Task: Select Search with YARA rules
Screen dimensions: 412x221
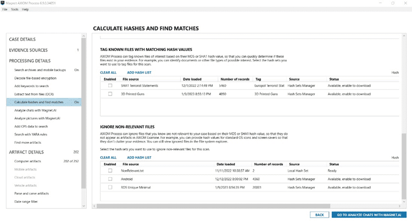Action: tap(31, 134)
